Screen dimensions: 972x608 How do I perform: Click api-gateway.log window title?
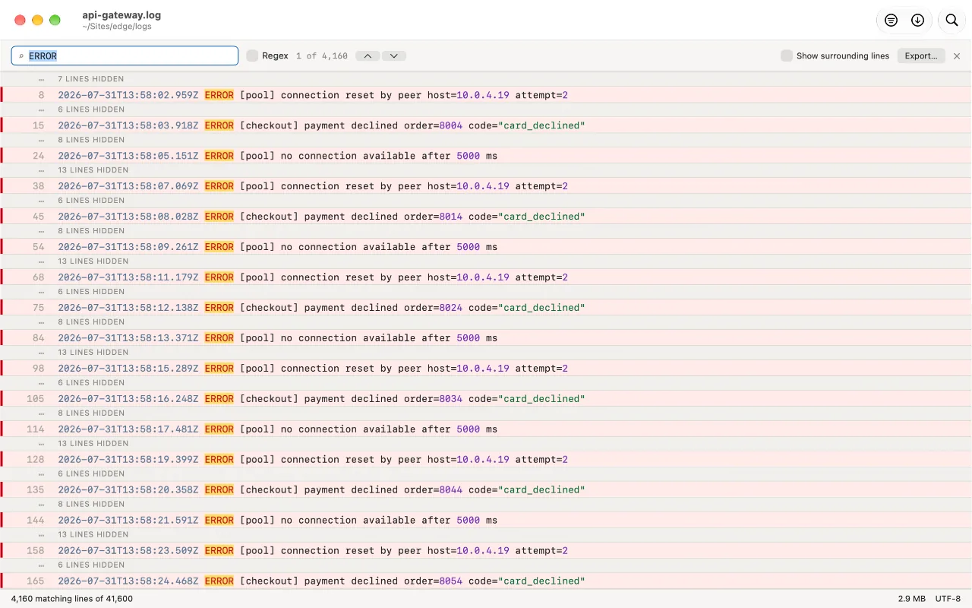pyautogui.click(x=121, y=14)
